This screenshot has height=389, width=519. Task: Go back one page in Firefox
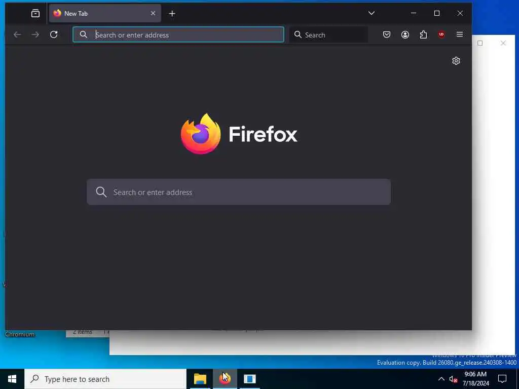(x=17, y=34)
